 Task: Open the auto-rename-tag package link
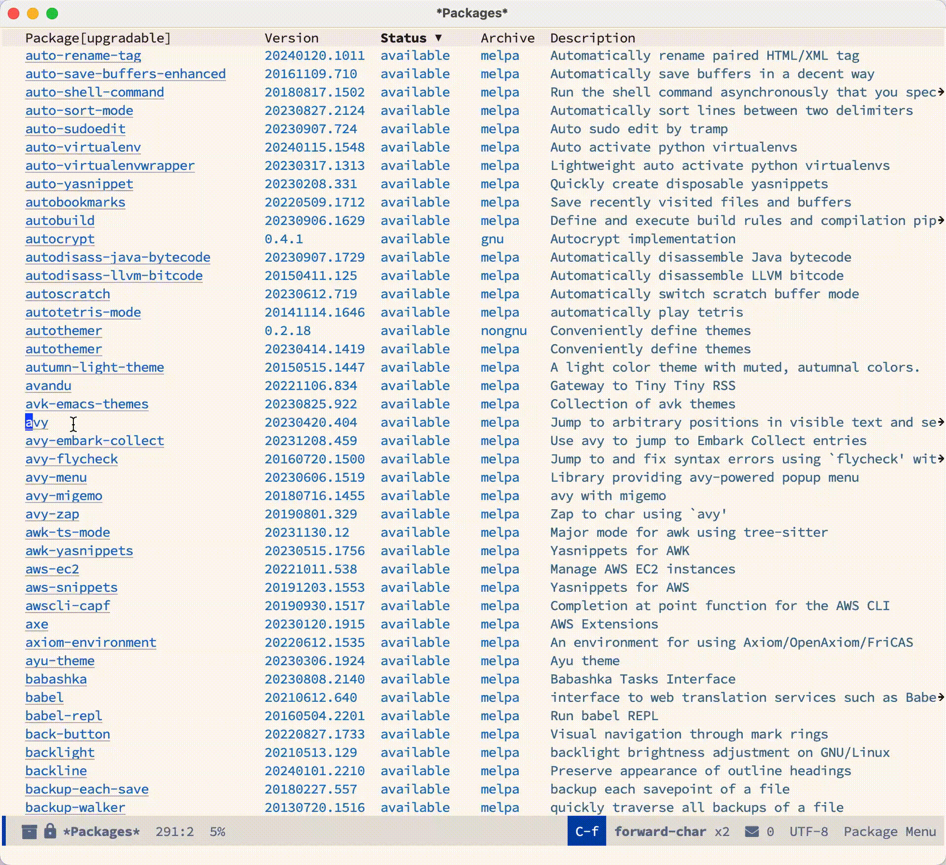point(83,56)
